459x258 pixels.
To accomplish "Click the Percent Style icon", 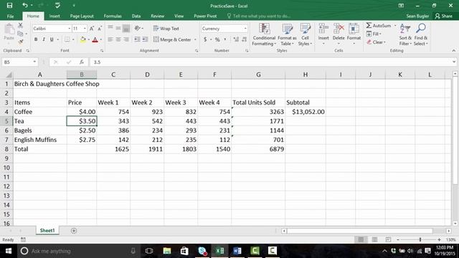I will click(x=217, y=39).
